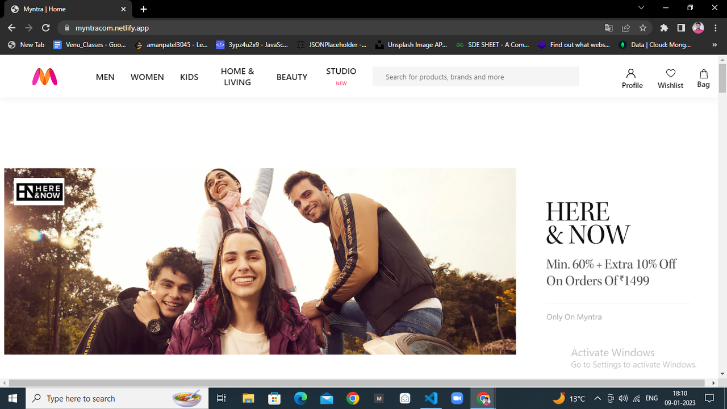Open Chrome's three-dot menu
Screen dimensions: 727x409
[x=715, y=28]
